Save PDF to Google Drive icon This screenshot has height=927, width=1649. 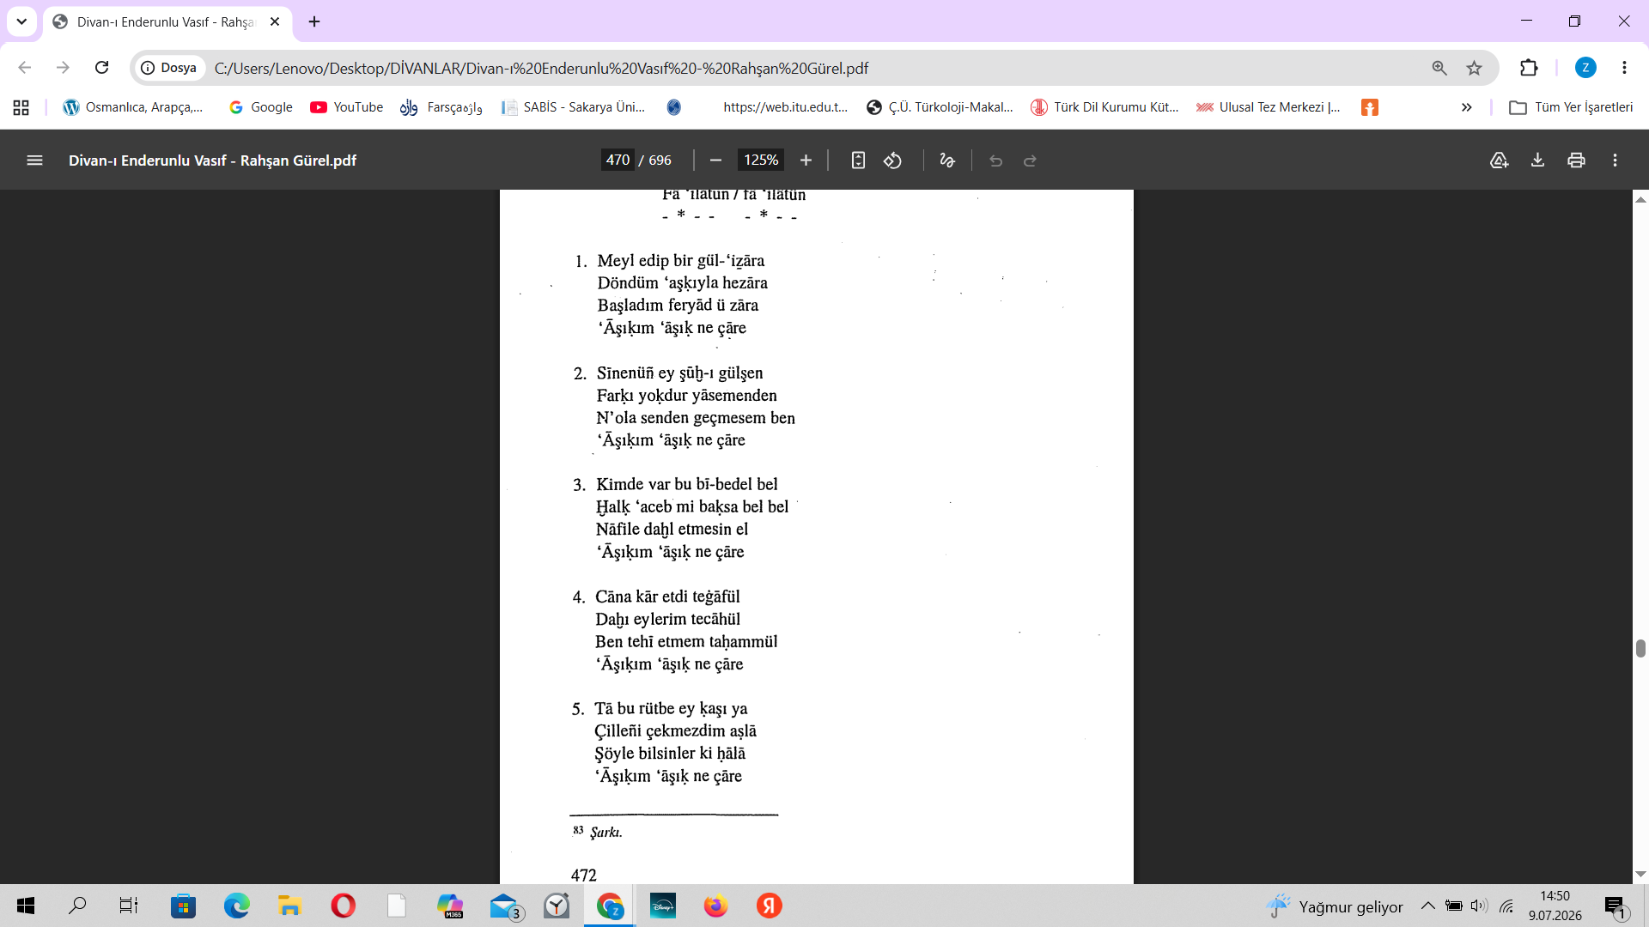(1499, 161)
